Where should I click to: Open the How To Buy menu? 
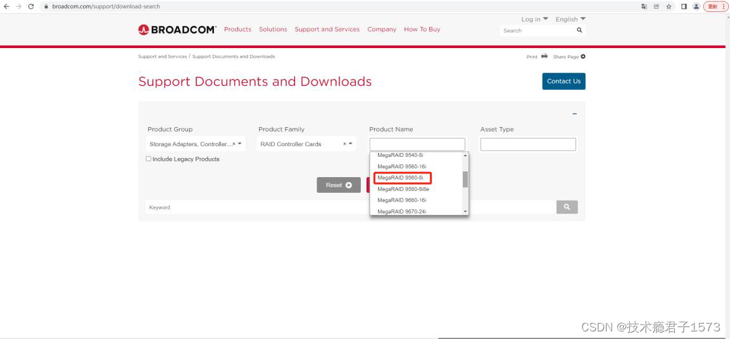pos(422,29)
